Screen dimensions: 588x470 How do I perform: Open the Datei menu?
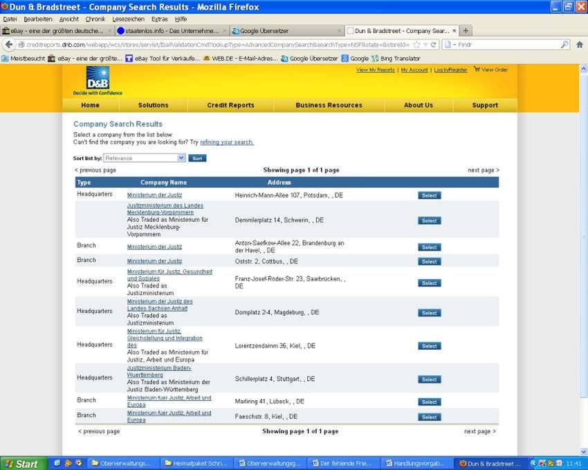(x=10, y=19)
